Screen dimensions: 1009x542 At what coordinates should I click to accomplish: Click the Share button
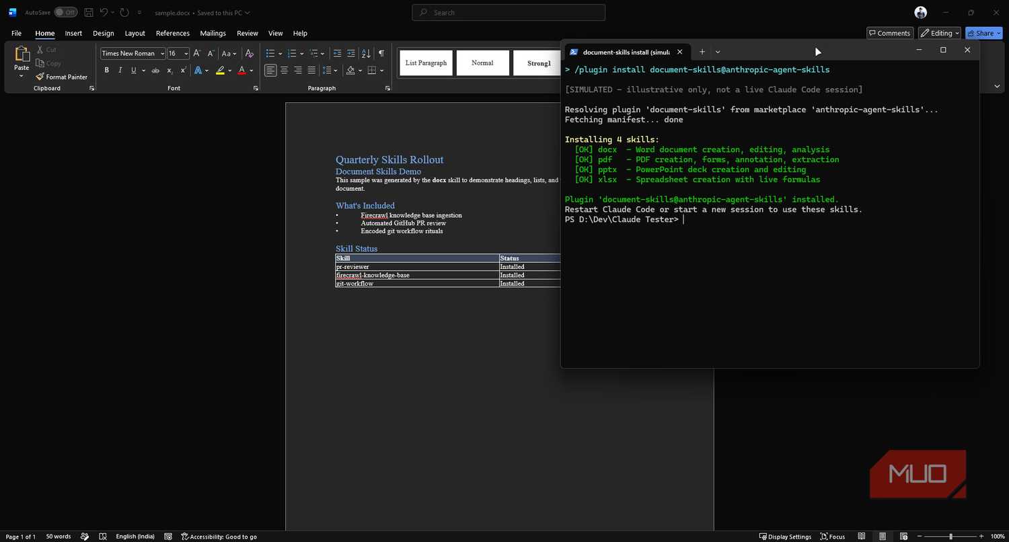tap(983, 33)
